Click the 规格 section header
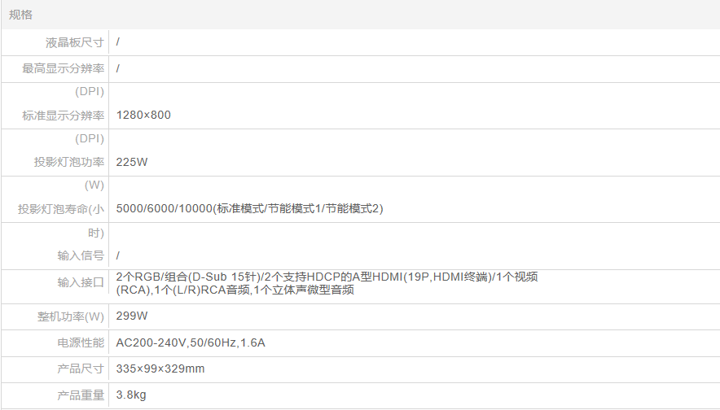This screenshot has width=720, height=410. tap(20, 15)
